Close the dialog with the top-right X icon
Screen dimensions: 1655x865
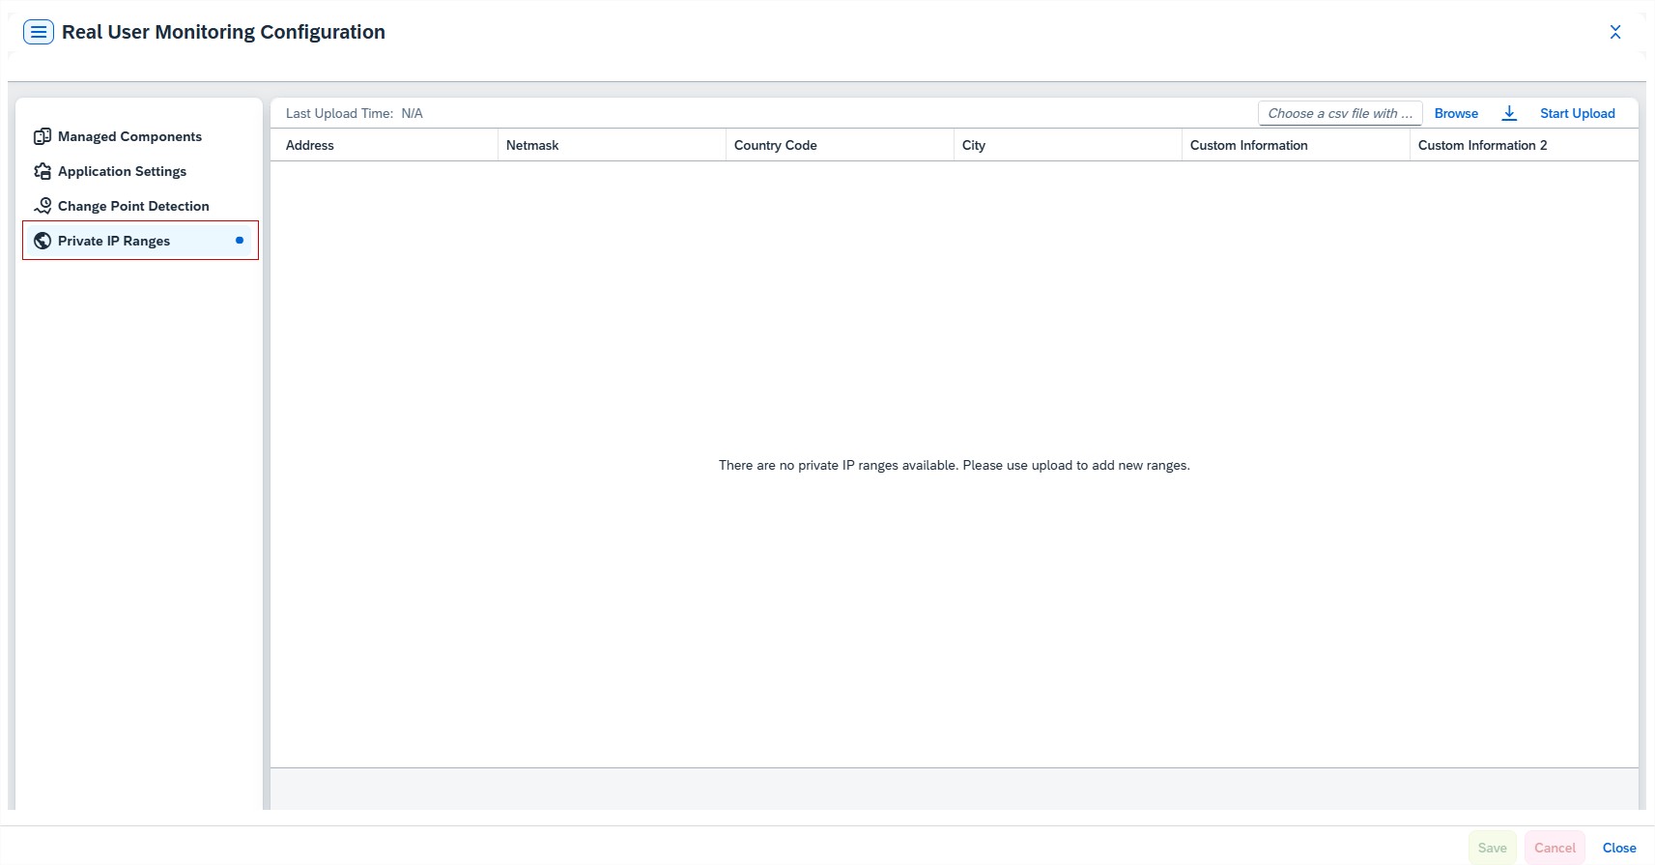1614,32
